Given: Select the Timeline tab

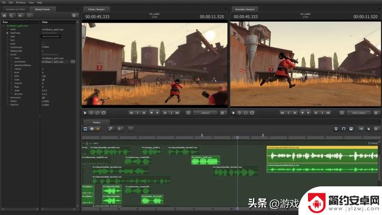Looking at the screenshot, I should tap(97, 122).
